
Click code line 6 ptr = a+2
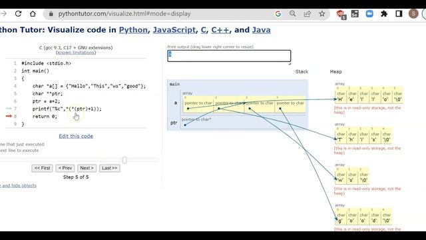coord(46,101)
